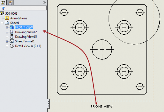Click the FRONT VIEW label below drawing
Image resolution: width=164 pixels, height=112 pixels.
tap(102, 106)
